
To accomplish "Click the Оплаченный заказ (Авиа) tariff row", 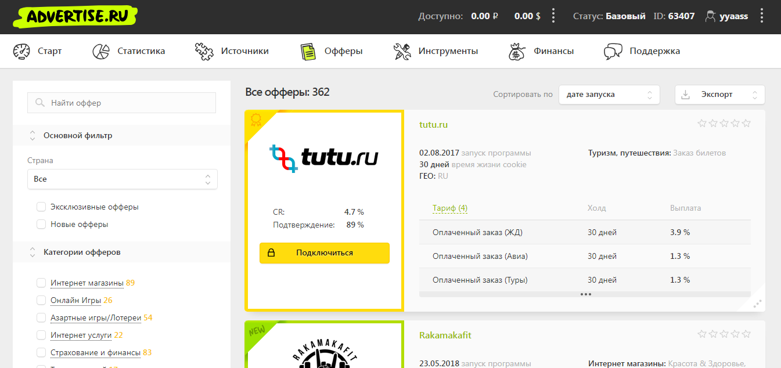I will (x=585, y=256).
